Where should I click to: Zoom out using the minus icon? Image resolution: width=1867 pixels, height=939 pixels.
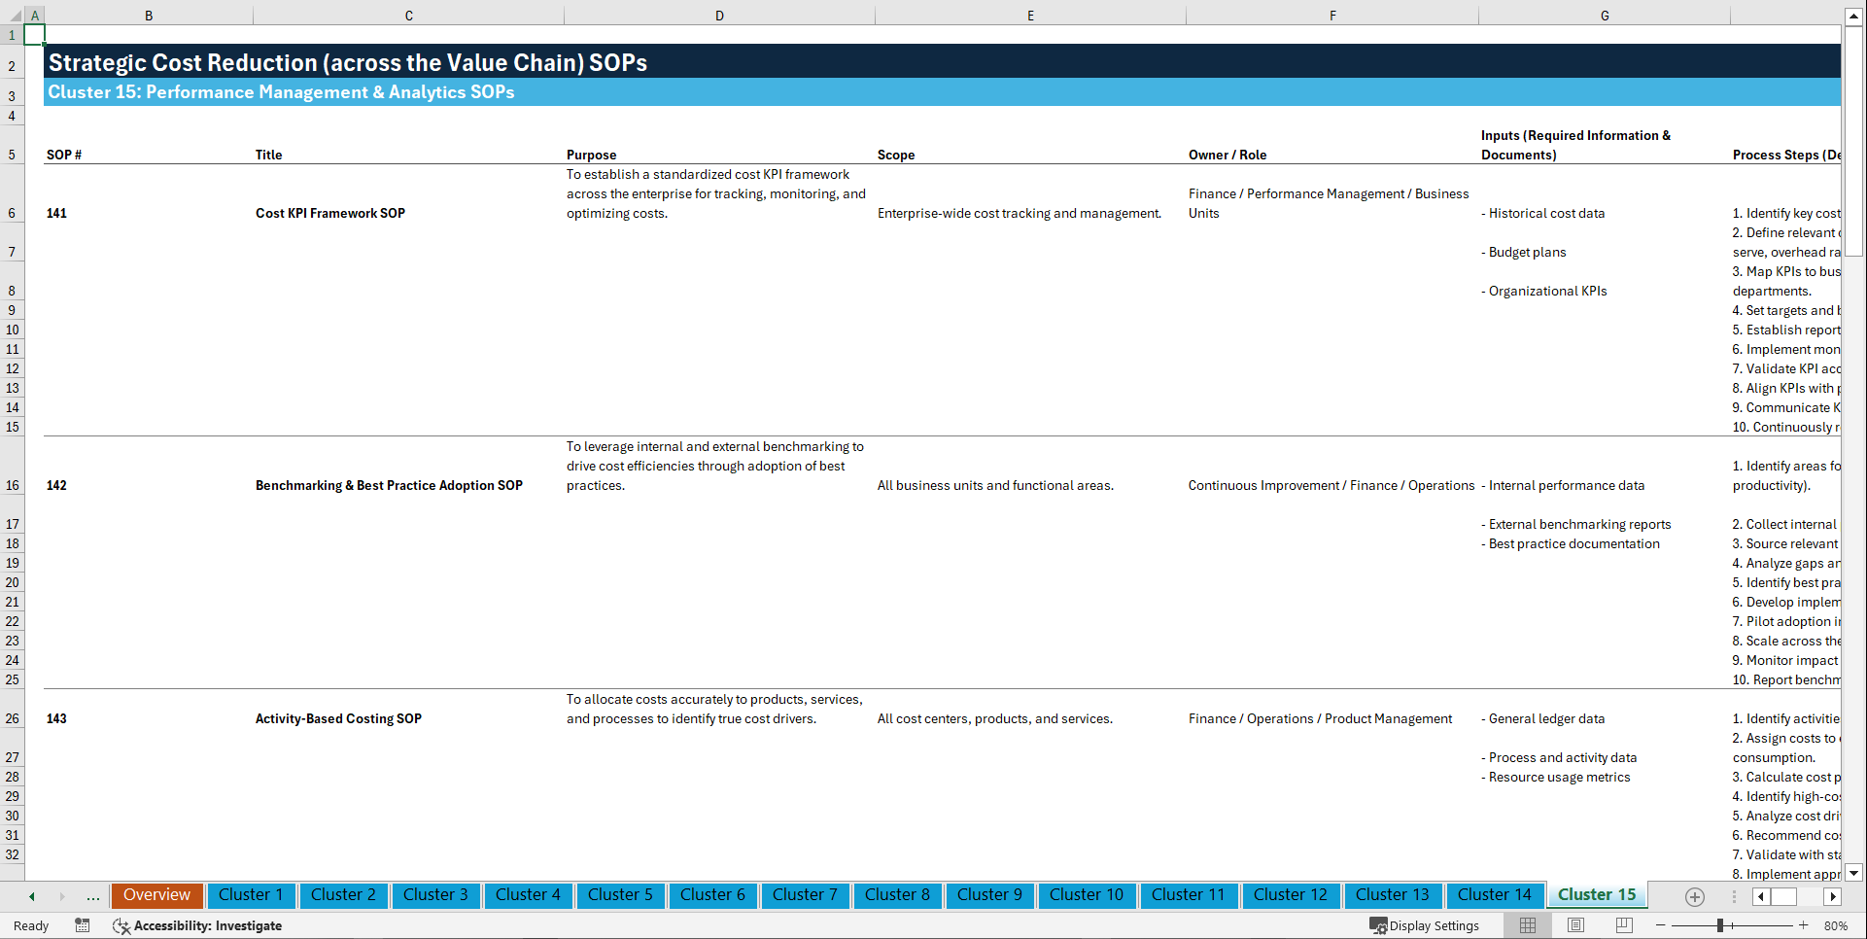[x=1662, y=925]
